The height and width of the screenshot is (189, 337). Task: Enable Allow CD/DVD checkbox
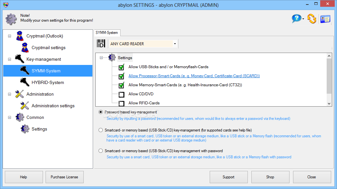[x=121, y=94]
